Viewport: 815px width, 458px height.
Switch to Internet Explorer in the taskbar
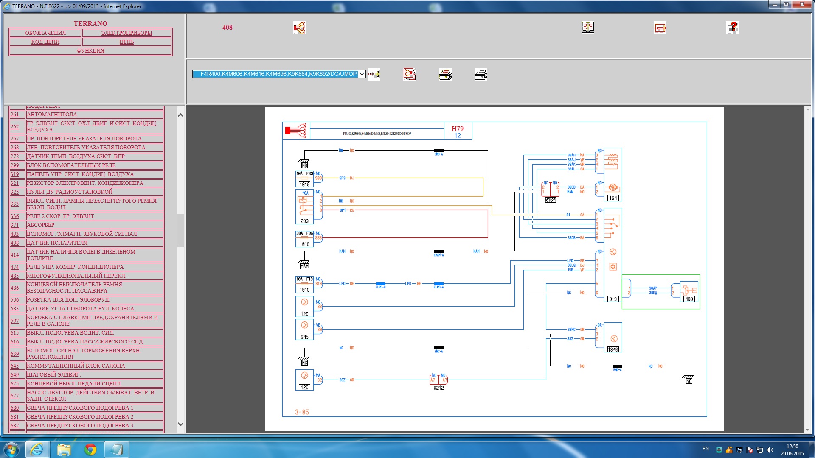pyautogui.click(x=37, y=450)
